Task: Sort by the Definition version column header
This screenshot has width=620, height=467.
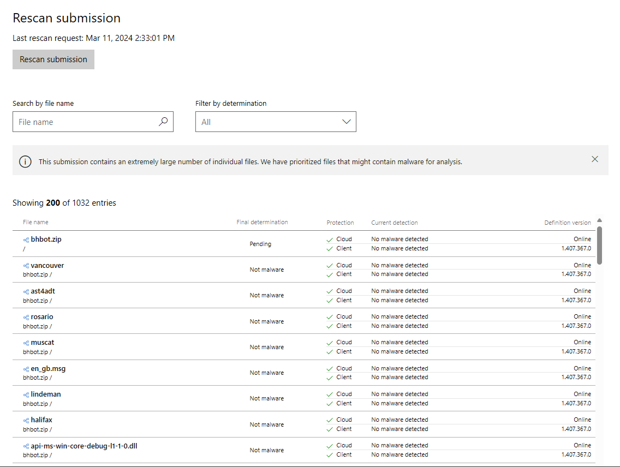Action: (x=568, y=222)
